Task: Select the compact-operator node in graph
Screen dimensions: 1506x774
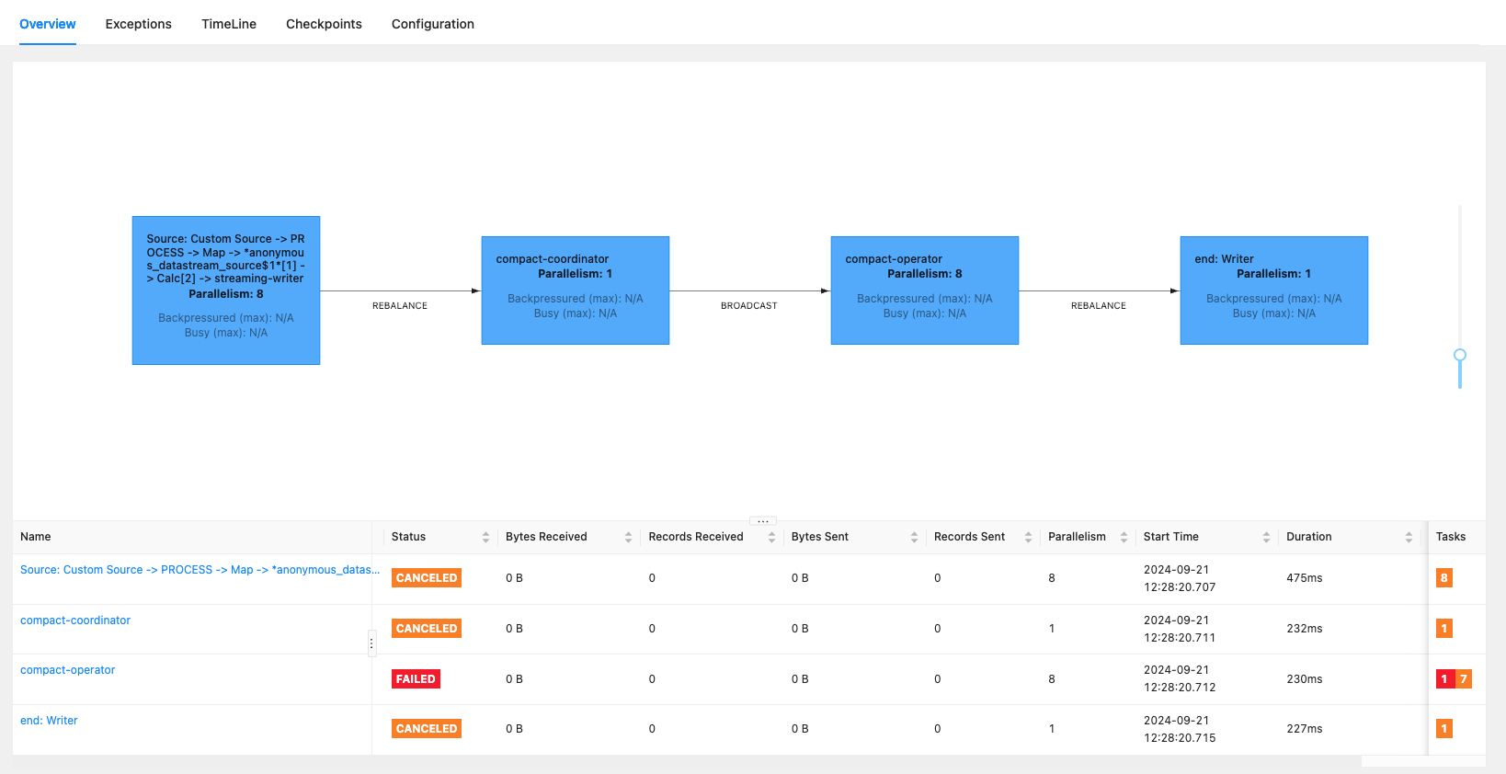Action: [925, 290]
